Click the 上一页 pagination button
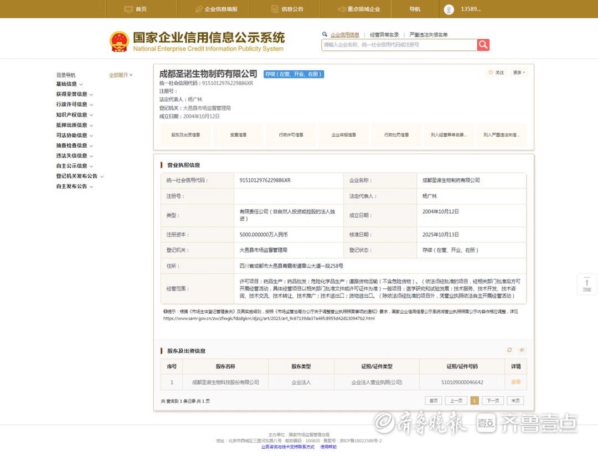 [456, 401]
